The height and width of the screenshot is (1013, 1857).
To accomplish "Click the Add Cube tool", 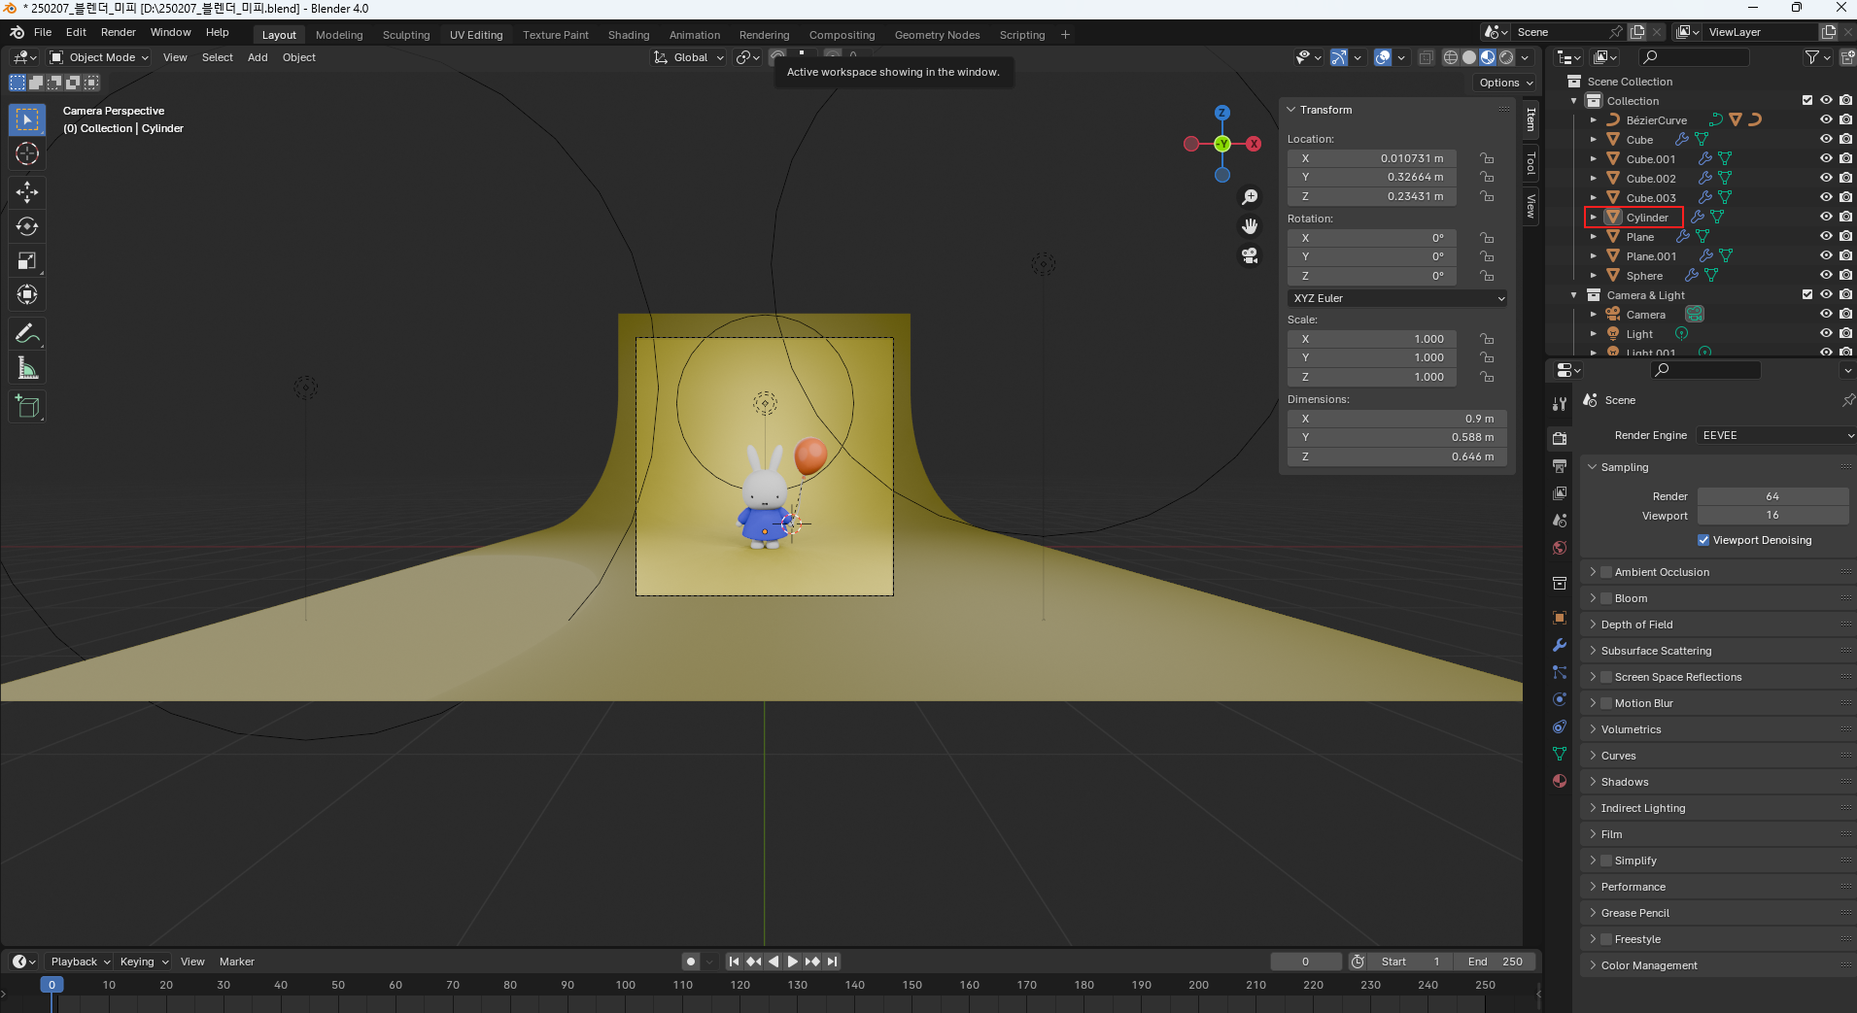I will (27, 407).
